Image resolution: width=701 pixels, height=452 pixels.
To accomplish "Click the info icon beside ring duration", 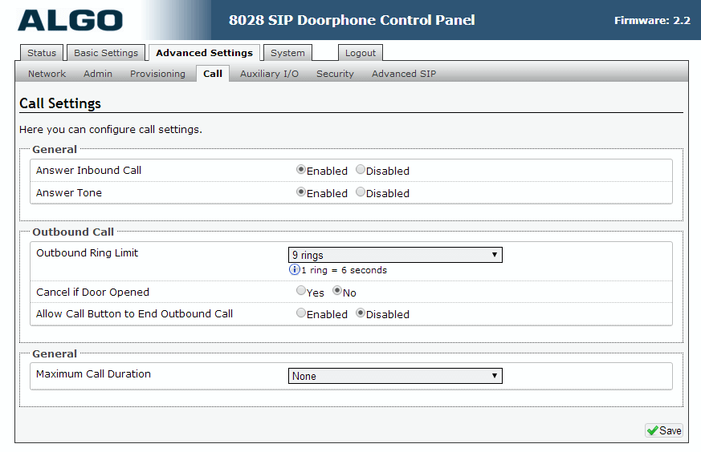I will pos(294,269).
